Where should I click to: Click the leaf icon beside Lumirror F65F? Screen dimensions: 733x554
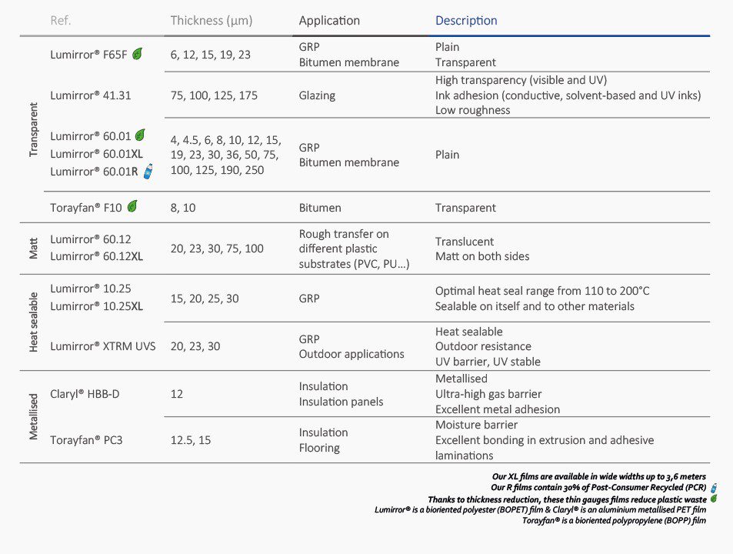point(137,54)
